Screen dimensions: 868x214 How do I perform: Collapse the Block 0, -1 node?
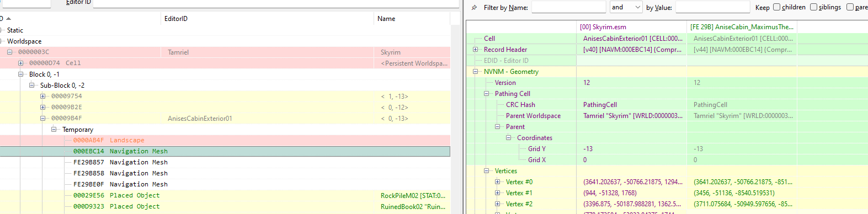pos(21,74)
